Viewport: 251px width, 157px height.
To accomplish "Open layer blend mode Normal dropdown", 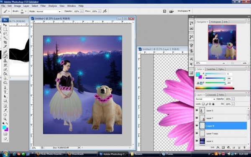I will click(x=205, y=99).
